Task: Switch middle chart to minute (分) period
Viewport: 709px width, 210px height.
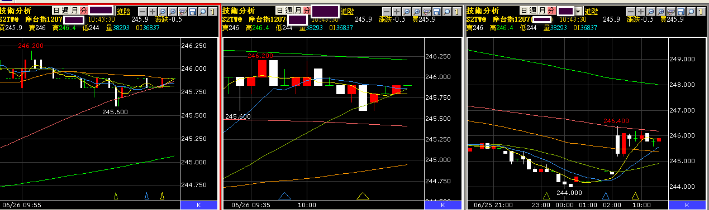Action: [307, 11]
